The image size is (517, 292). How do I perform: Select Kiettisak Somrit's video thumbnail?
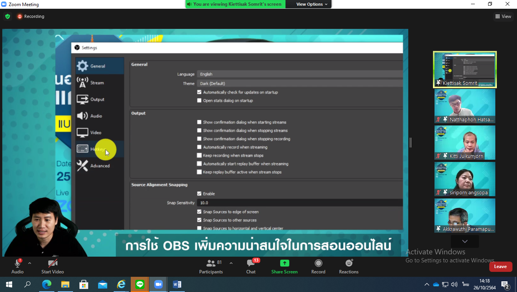(x=465, y=70)
